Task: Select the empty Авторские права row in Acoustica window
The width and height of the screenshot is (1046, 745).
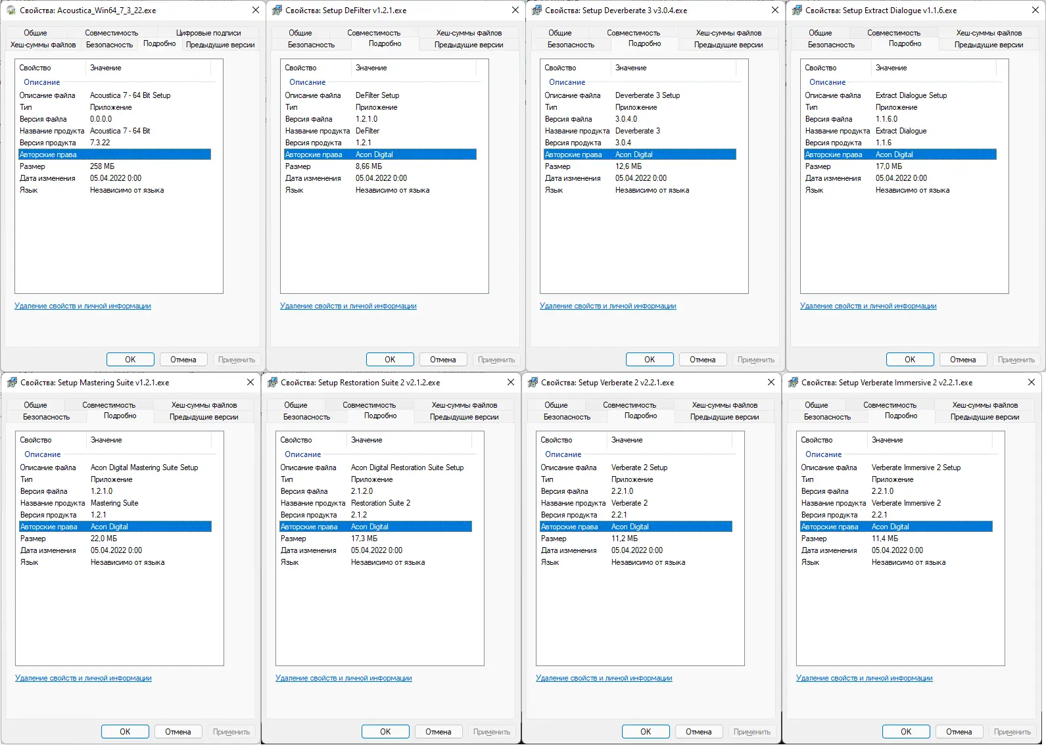Action: [115, 155]
